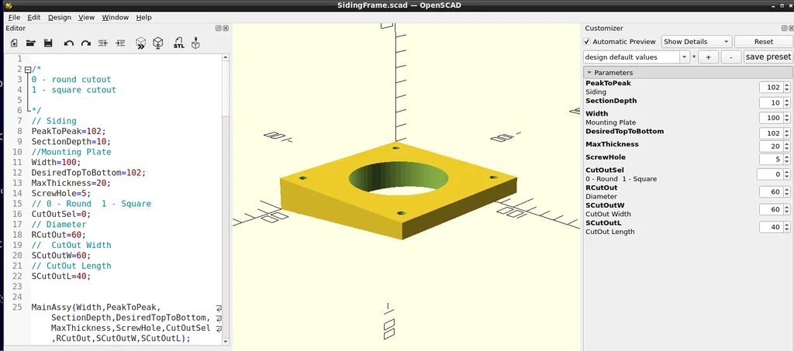Undo the last edit with the toolbar arrow
The image size is (794, 351).
tap(69, 43)
